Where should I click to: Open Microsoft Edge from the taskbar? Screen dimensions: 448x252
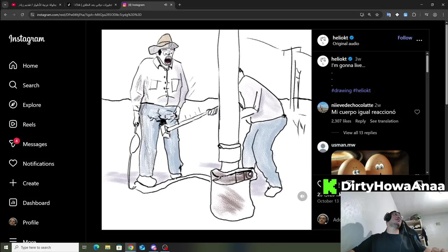(96, 247)
